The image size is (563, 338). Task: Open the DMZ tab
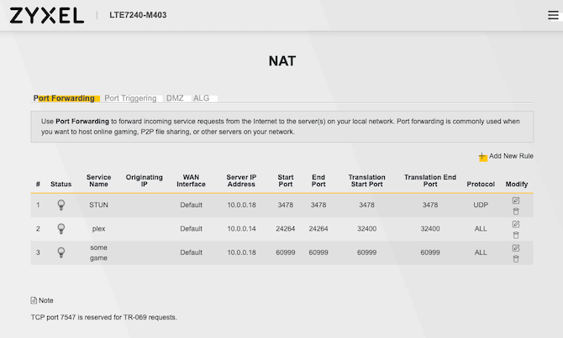175,98
